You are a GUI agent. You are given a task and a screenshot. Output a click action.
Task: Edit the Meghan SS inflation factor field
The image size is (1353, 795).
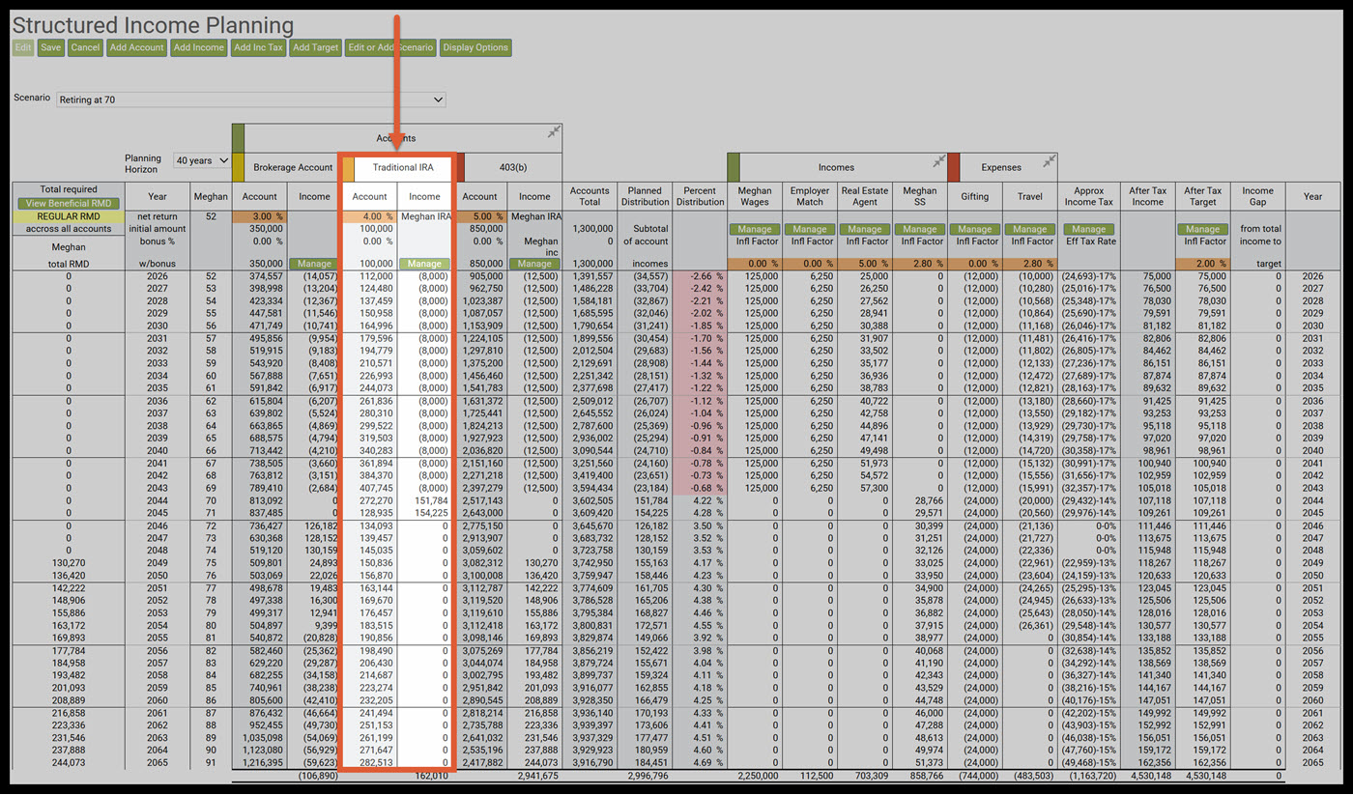click(920, 264)
